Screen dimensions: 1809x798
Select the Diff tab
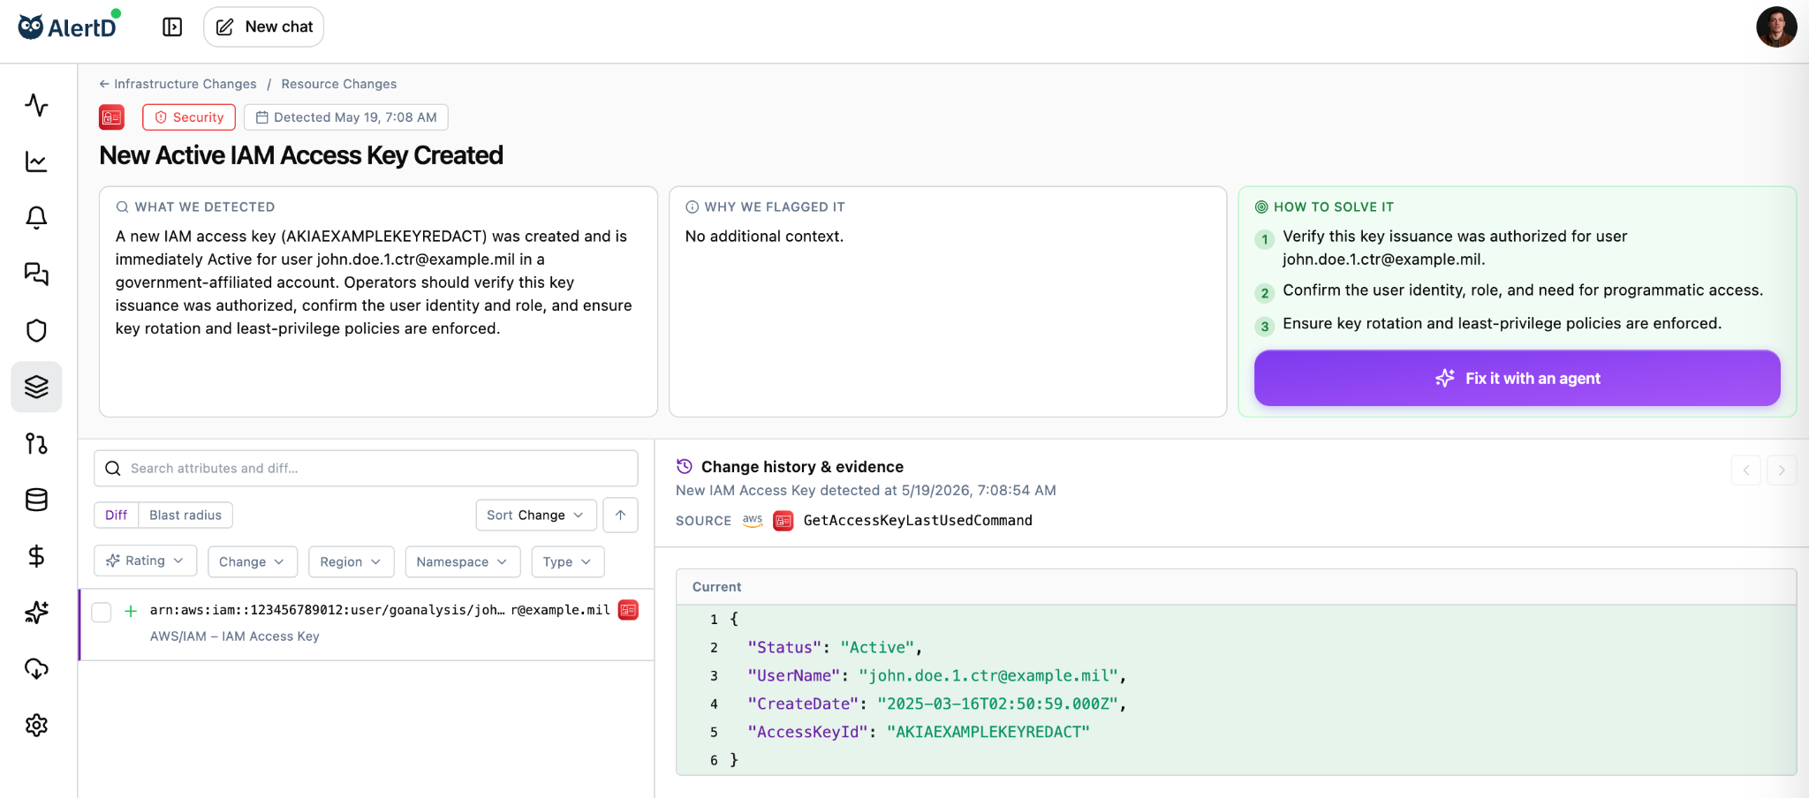coord(117,516)
